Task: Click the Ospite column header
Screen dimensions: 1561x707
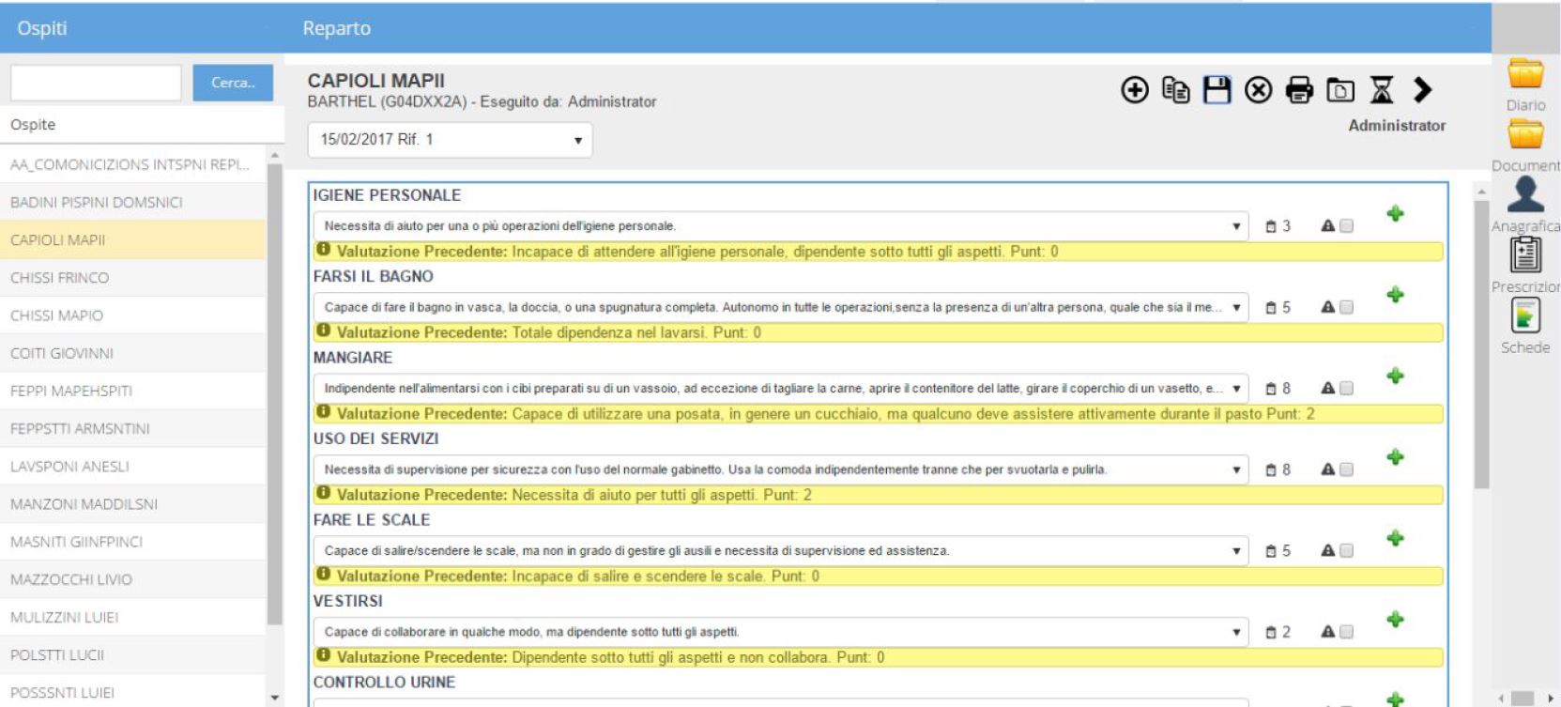Action: tap(33, 124)
